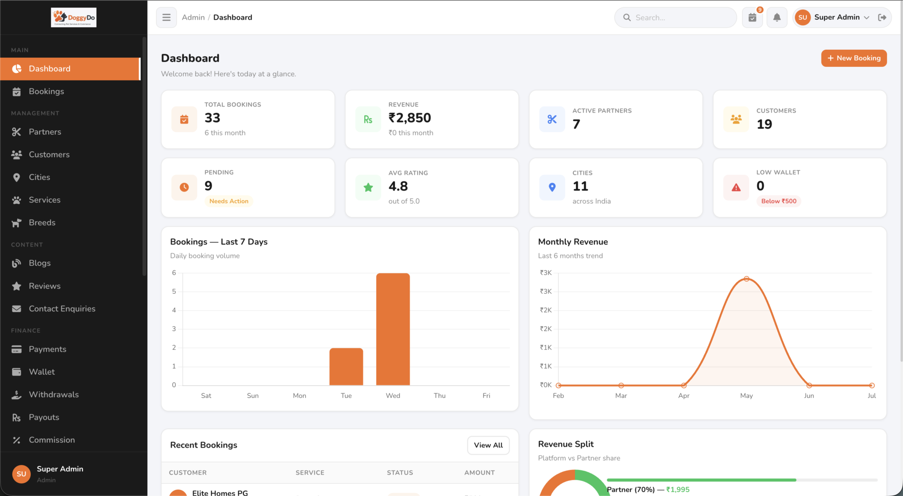Click the Low Wallet warning triangle icon

(x=736, y=187)
